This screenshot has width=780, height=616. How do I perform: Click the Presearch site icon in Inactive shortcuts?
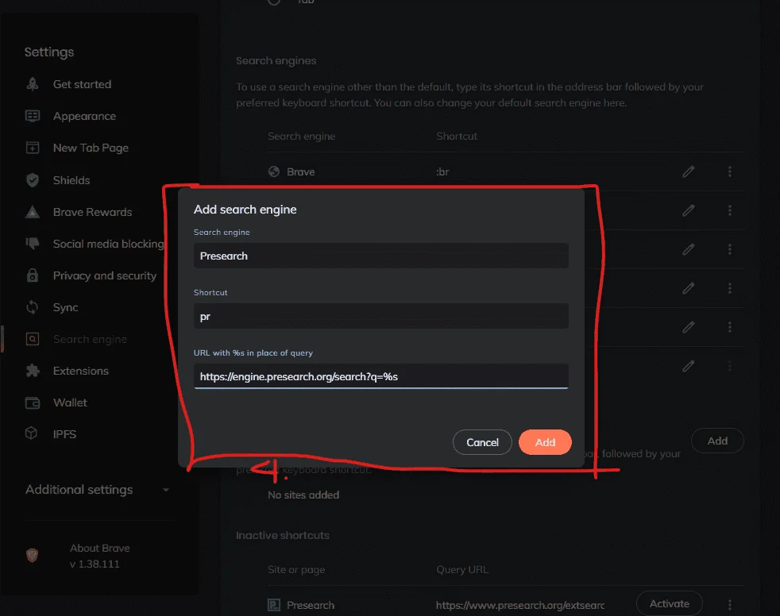tap(274, 605)
